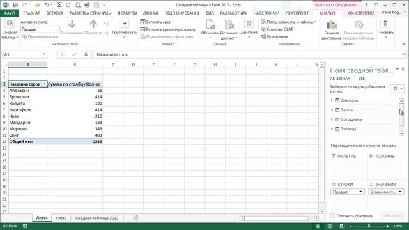The image size is (409, 230).
Task: Close the Поля сводной таблицы pane
Action: [403, 69]
